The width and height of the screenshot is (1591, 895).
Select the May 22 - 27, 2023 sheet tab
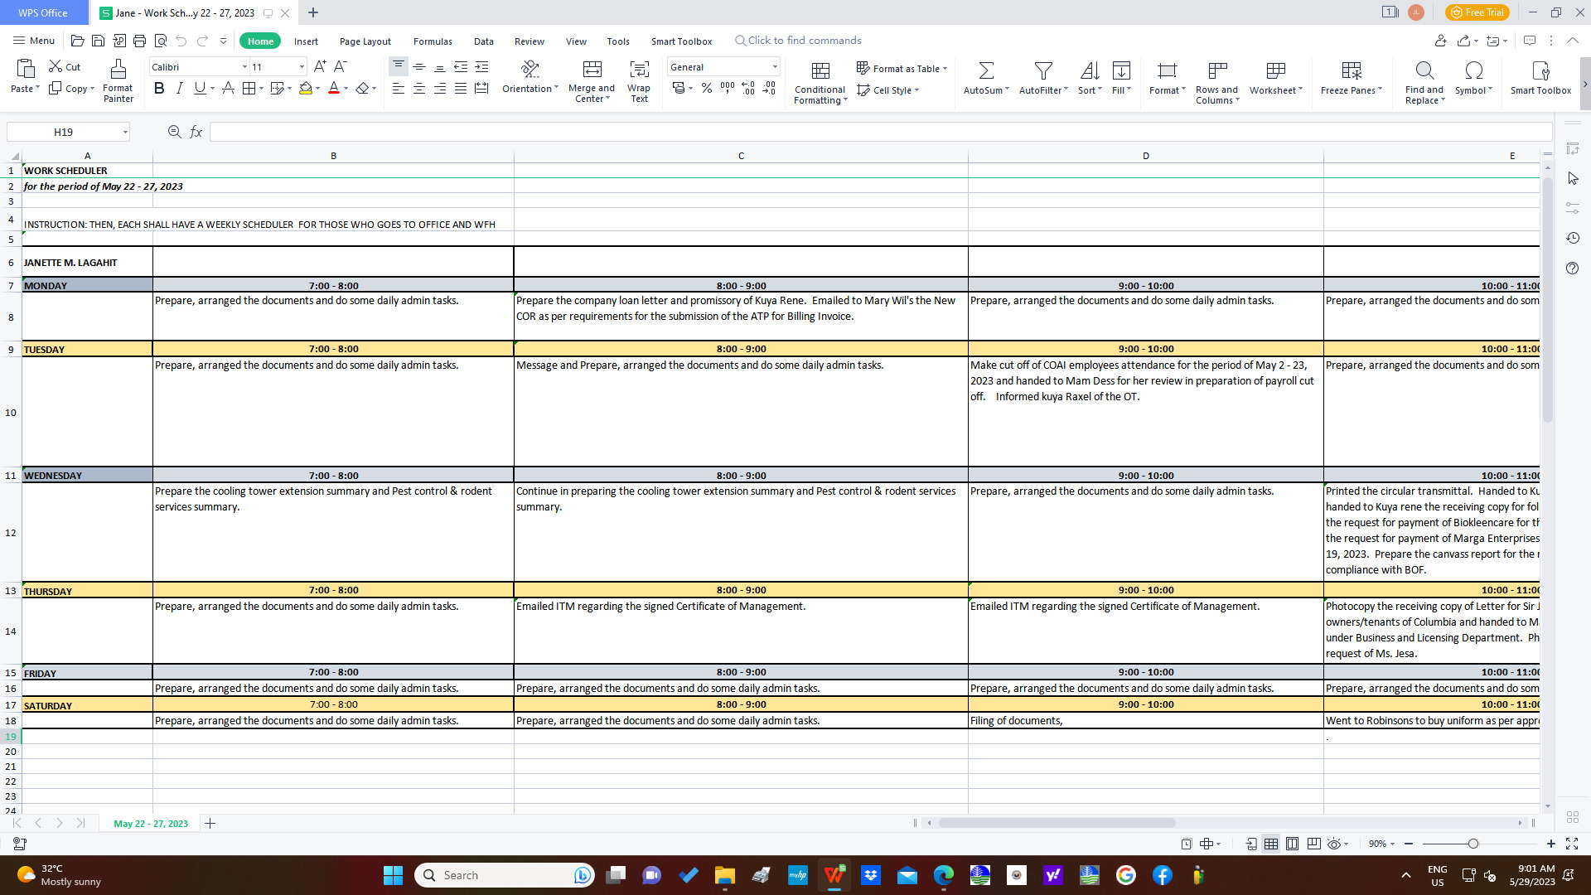tap(150, 824)
